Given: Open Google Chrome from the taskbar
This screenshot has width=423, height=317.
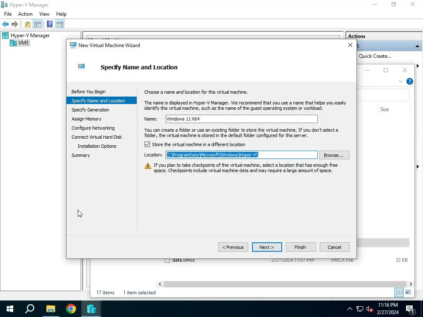Looking at the screenshot, I should [x=71, y=309].
